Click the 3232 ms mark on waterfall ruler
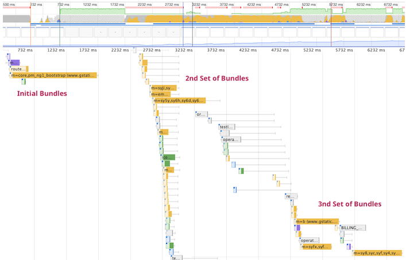The height and width of the screenshot is (260, 406). pyautogui.click(x=184, y=50)
